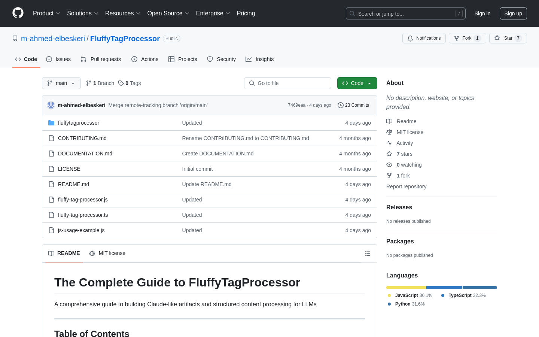Click the file icon next to fluffy-tag-processor.ts

click(51, 215)
